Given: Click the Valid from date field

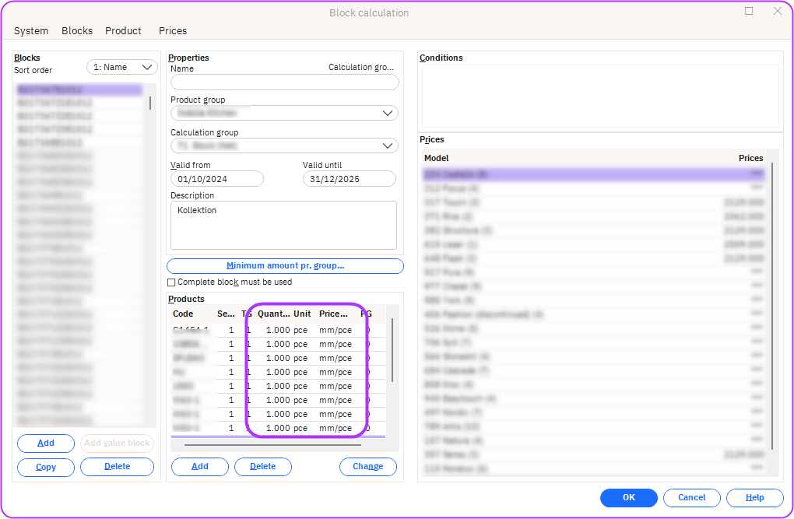Looking at the screenshot, I should tap(217, 179).
